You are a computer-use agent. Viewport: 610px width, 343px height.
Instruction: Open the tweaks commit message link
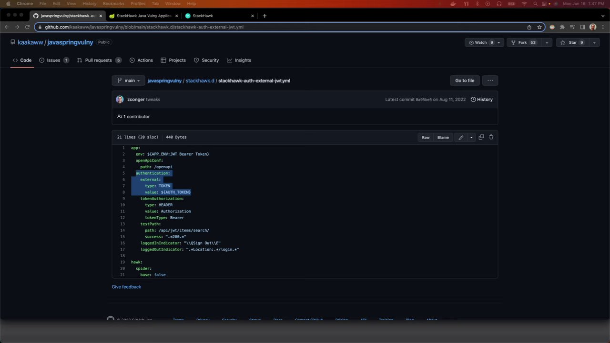pos(153,100)
